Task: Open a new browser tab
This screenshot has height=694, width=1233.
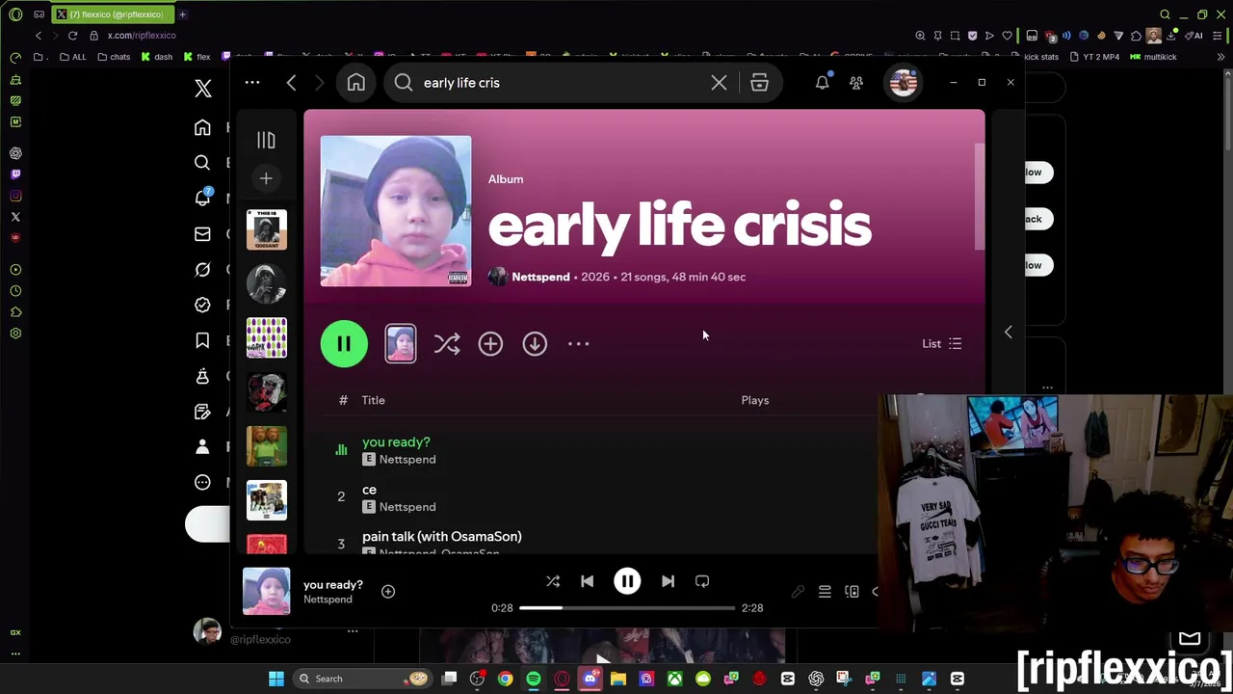Action: pyautogui.click(x=182, y=14)
